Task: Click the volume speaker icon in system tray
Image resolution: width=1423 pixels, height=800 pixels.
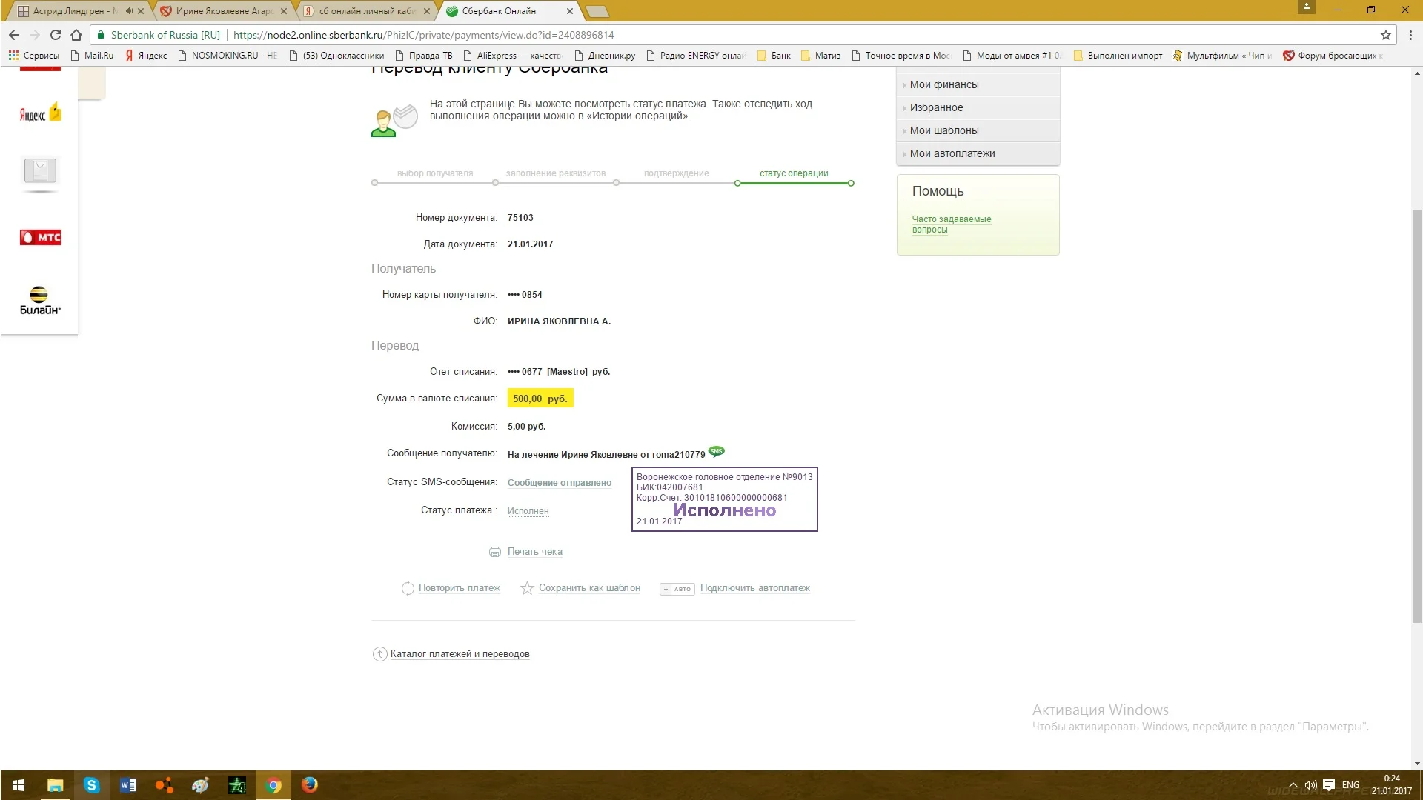Action: click(x=1311, y=785)
